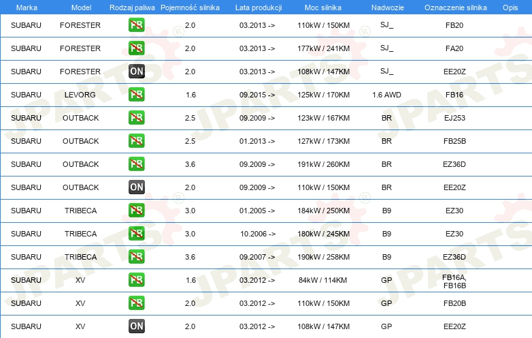This screenshot has height=338, width=532.
Task: Click the Moc silnika column header
Action: coord(323,7)
